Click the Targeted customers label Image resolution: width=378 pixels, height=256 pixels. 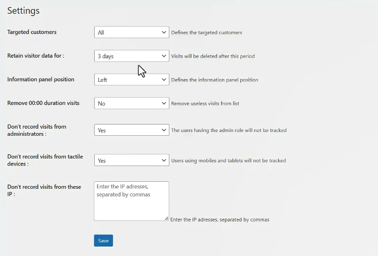click(x=32, y=32)
